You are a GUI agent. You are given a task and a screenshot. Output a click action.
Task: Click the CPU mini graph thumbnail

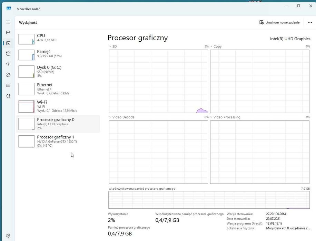click(x=27, y=39)
